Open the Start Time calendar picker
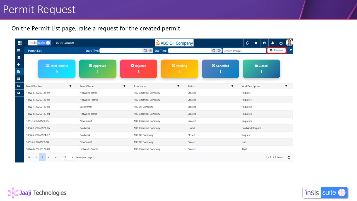The height and width of the screenshot is (201, 357). [x=145, y=51]
